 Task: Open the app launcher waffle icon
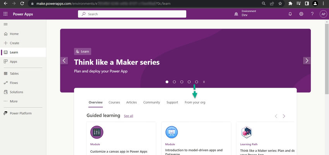(6, 14)
